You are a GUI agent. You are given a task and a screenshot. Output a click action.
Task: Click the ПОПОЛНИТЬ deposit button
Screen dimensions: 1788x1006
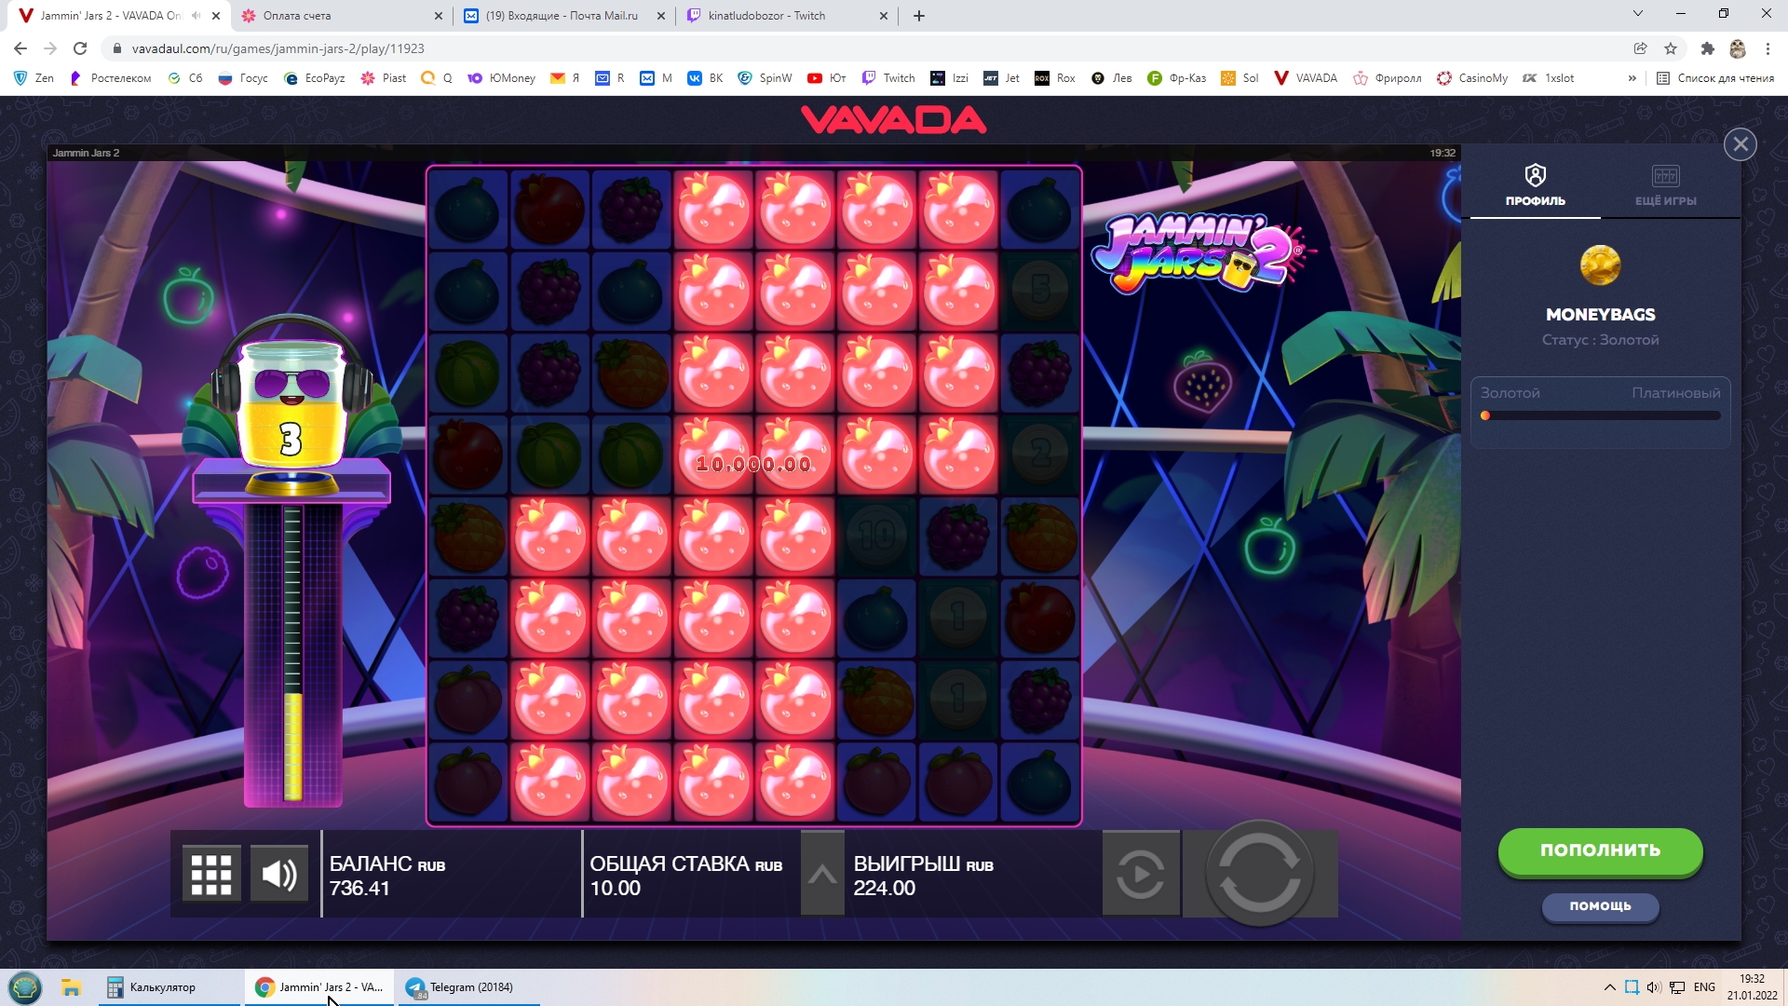(1600, 850)
